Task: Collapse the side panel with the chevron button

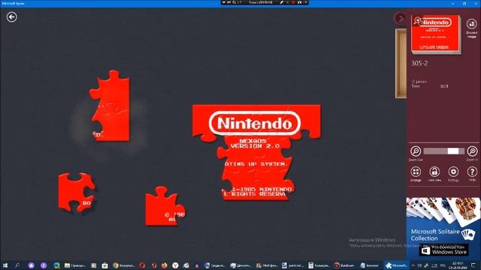Action: coord(400,19)
